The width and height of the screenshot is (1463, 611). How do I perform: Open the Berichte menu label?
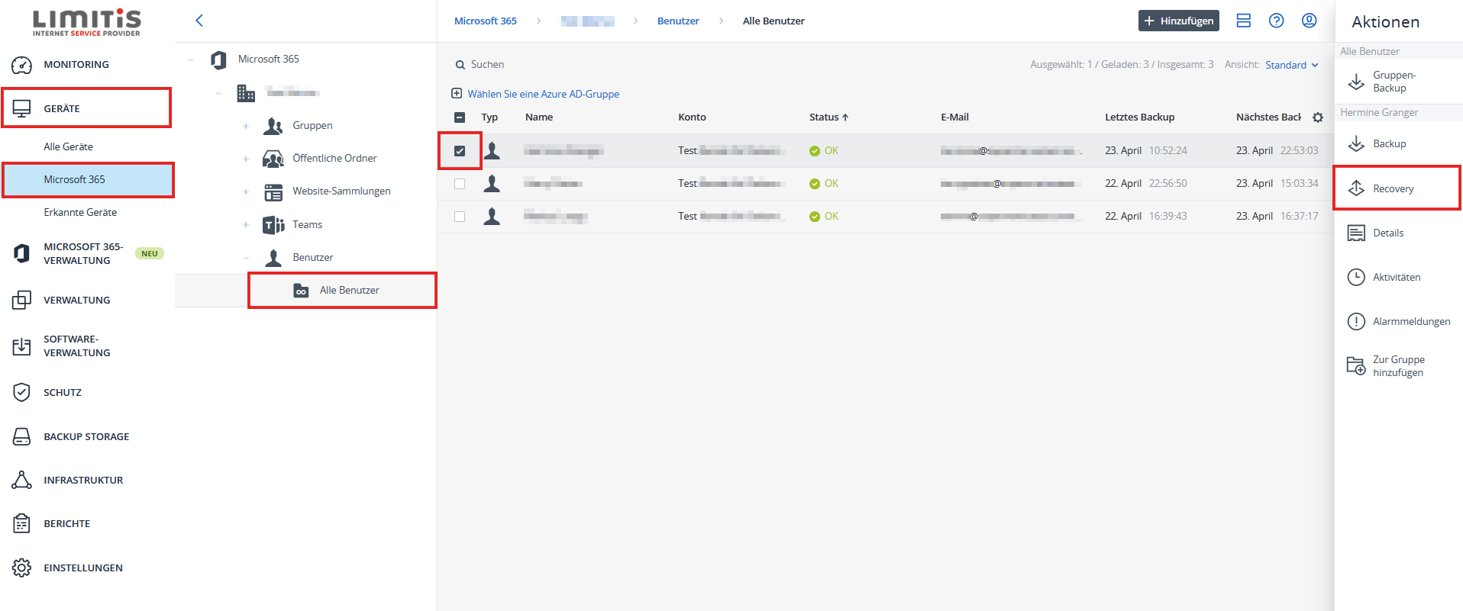click(67, 524)
